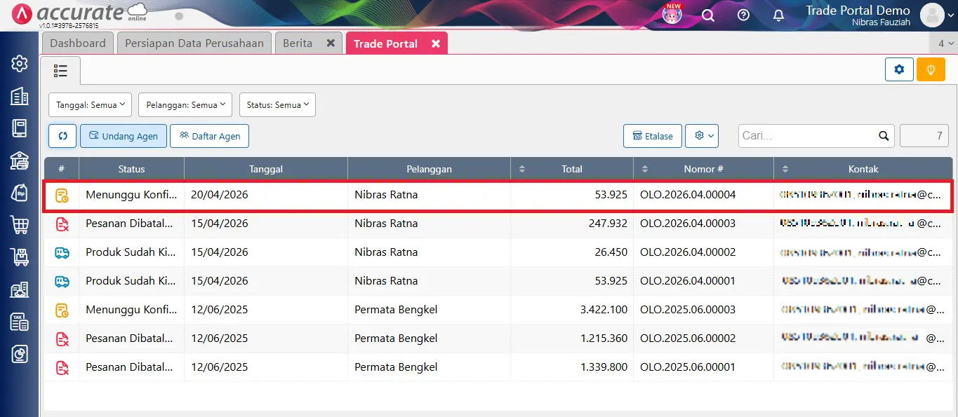Click the Tanggal column header
Screen dimensions: 958x417
(x=266, y=169)
